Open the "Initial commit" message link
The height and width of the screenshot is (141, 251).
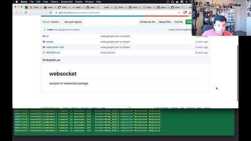coord(107,52)
